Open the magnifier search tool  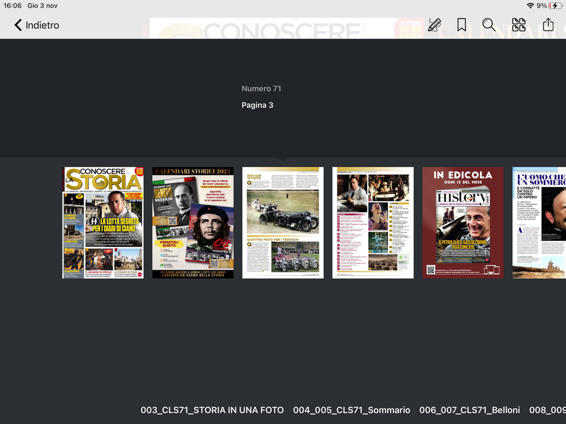[489, 25]
